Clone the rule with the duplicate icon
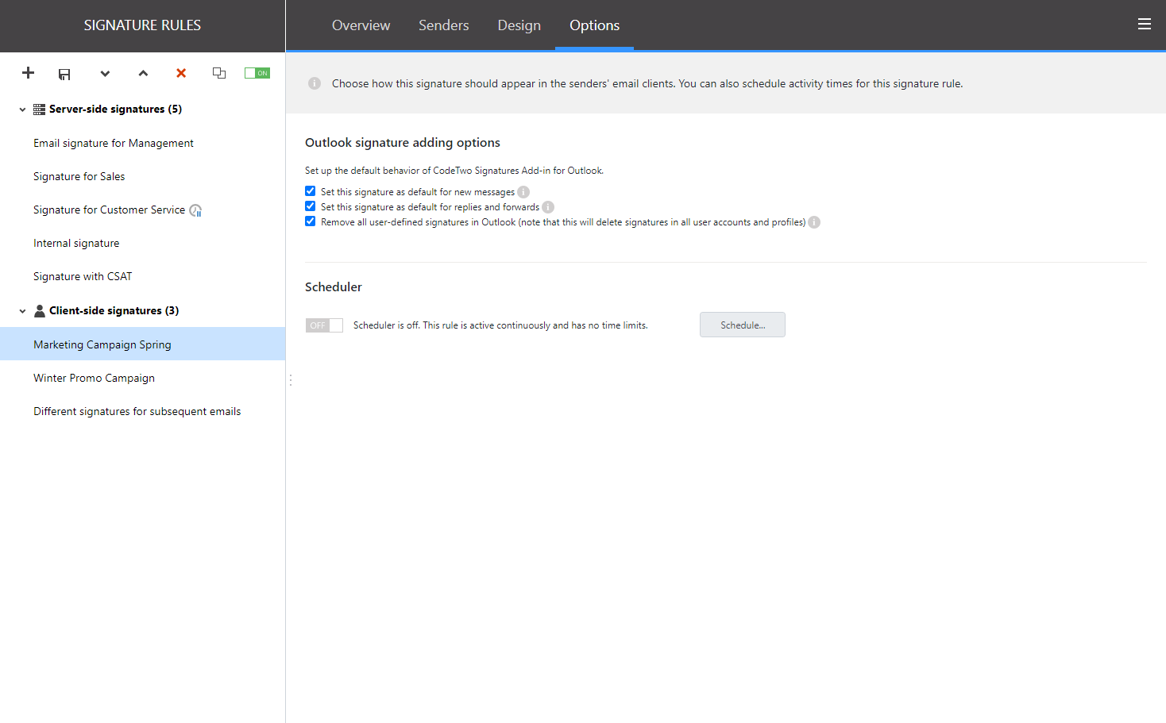1166x723 pixels. 219,73
